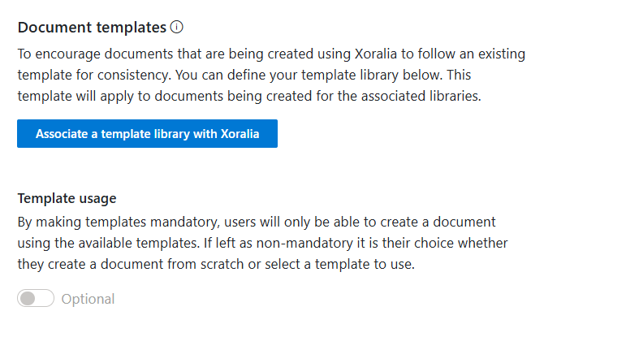Click the info icon beside Document templates
The width and height of the screenshot is (639, 337).
176,27
